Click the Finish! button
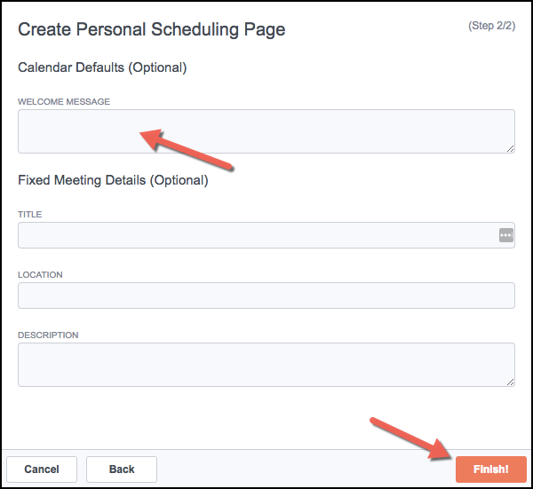 [491, 469]
